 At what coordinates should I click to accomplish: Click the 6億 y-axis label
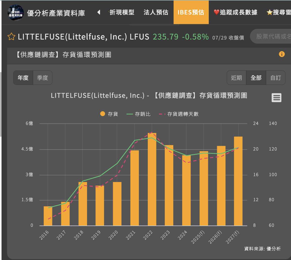coord(29,123)
